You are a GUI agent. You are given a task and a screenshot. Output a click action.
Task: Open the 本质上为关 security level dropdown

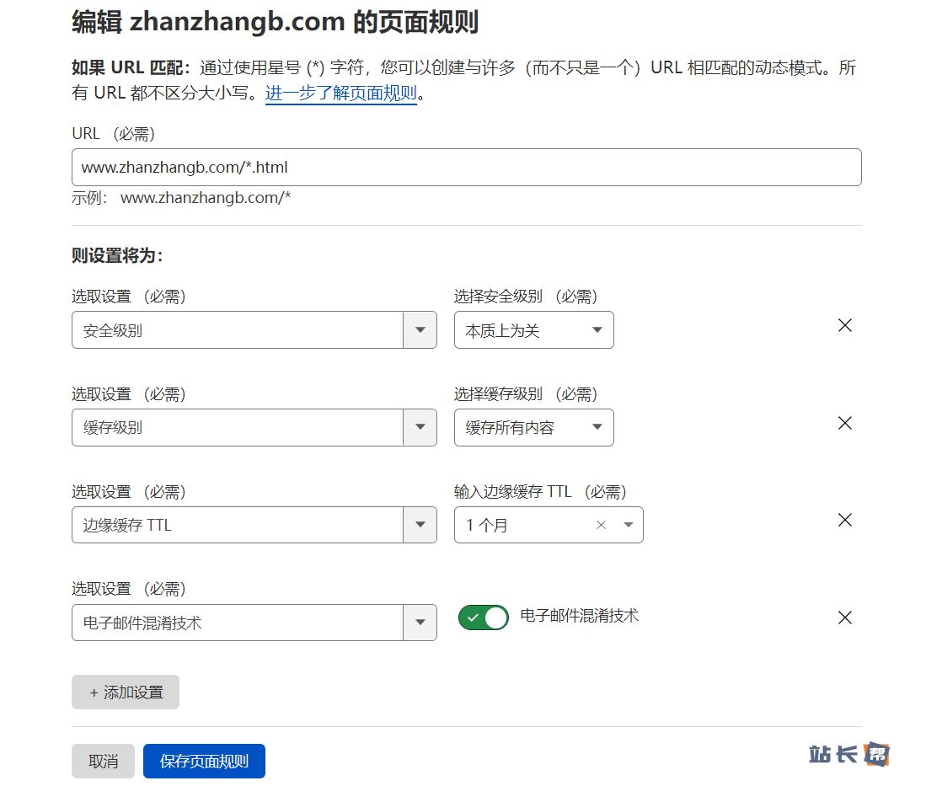click(533, 330)
